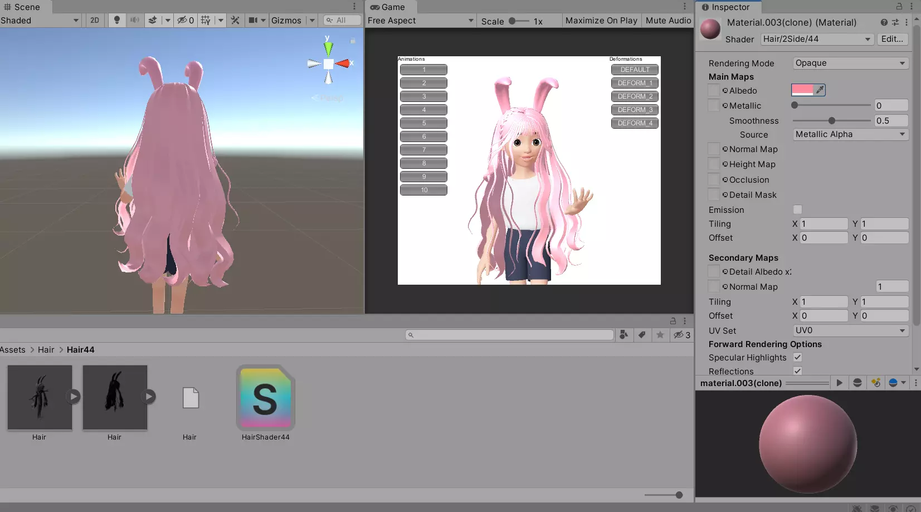Open material help reference icon
Screen dimensions: 921x512
coord(884,22)
